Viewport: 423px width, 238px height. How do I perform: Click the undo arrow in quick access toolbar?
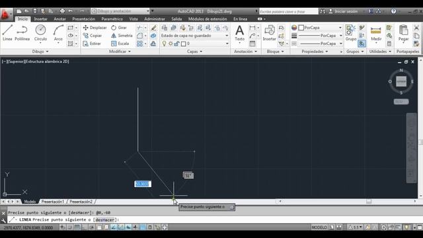pyautogui.click(x=71, y=11)
